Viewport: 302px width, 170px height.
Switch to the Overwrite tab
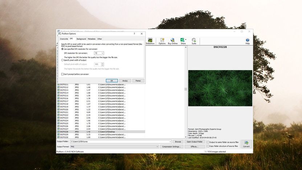pyautogui.click(x=64, y=39)
